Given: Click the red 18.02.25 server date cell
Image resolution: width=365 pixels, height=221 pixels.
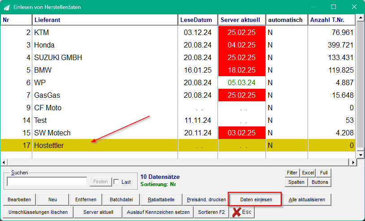Looking at the screenshot, I should point(242,70).
